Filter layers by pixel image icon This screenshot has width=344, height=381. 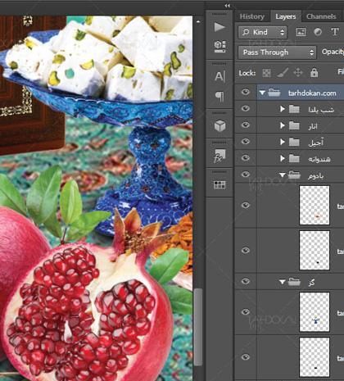[x=301, y=32]
